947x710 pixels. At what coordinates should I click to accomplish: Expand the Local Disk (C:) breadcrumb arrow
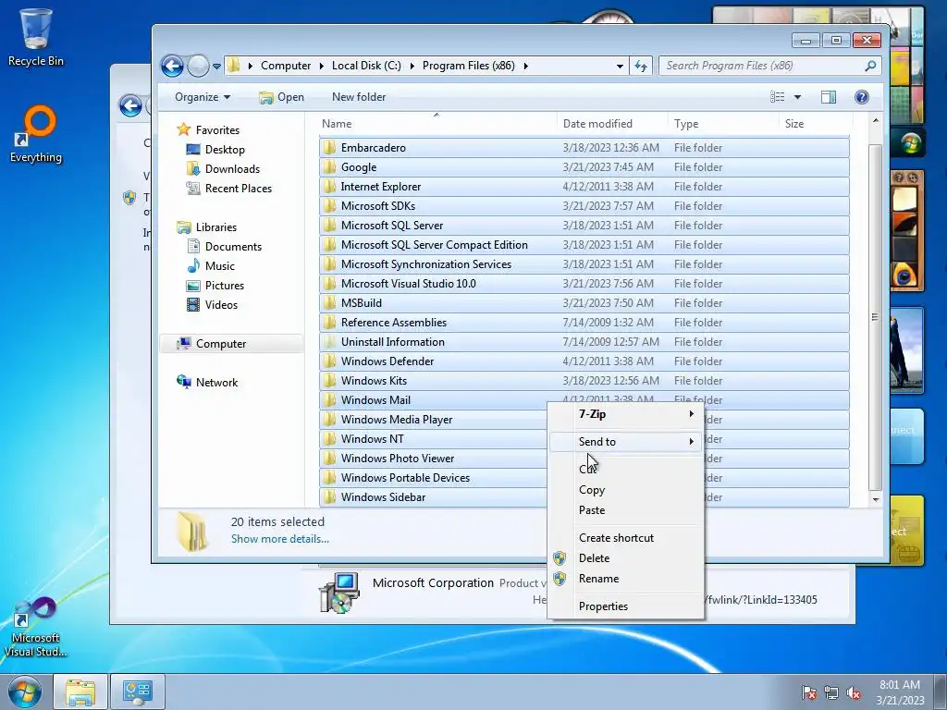[412, 66]
